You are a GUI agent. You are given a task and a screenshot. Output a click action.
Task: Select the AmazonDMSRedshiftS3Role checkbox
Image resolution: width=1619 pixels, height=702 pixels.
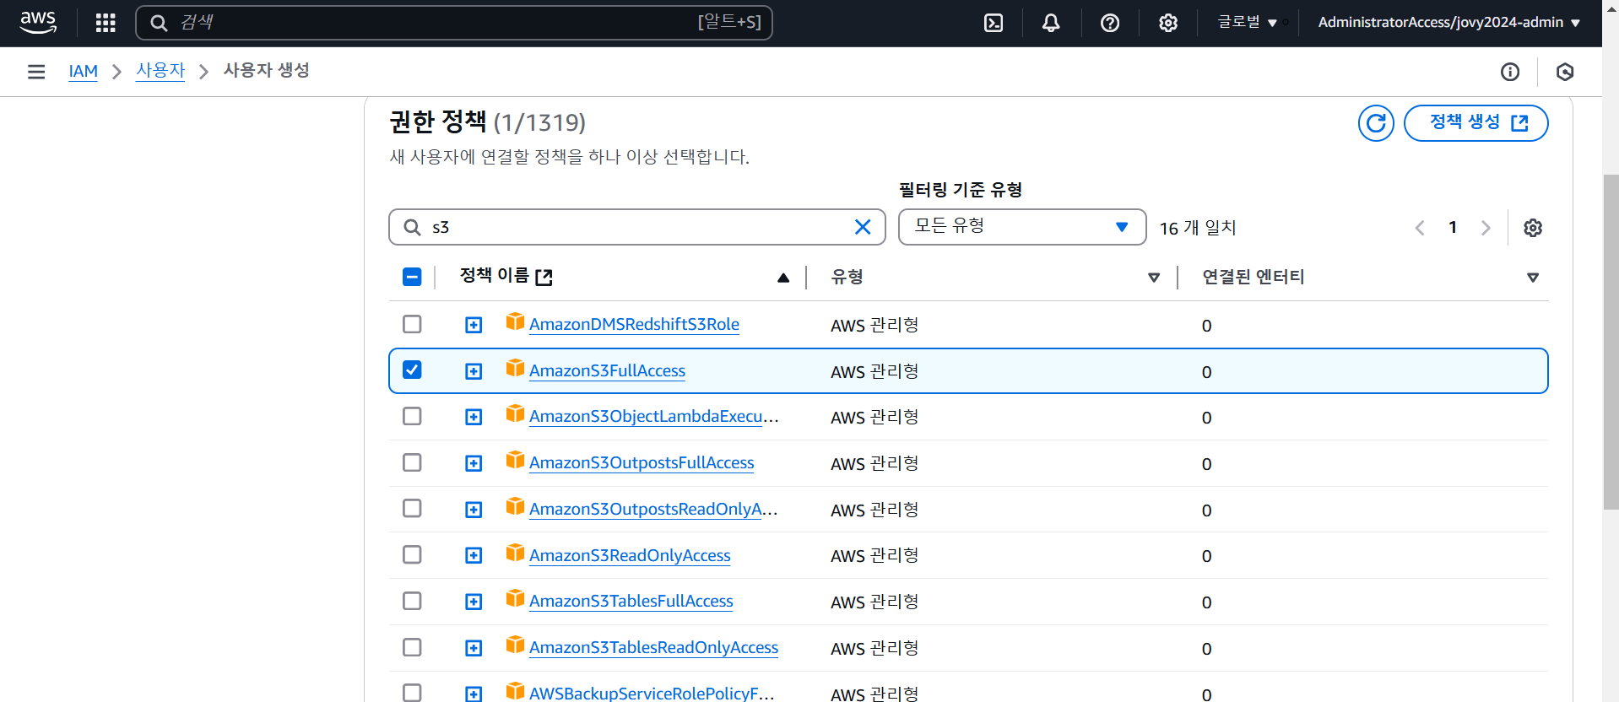click(x=412, y=324)
